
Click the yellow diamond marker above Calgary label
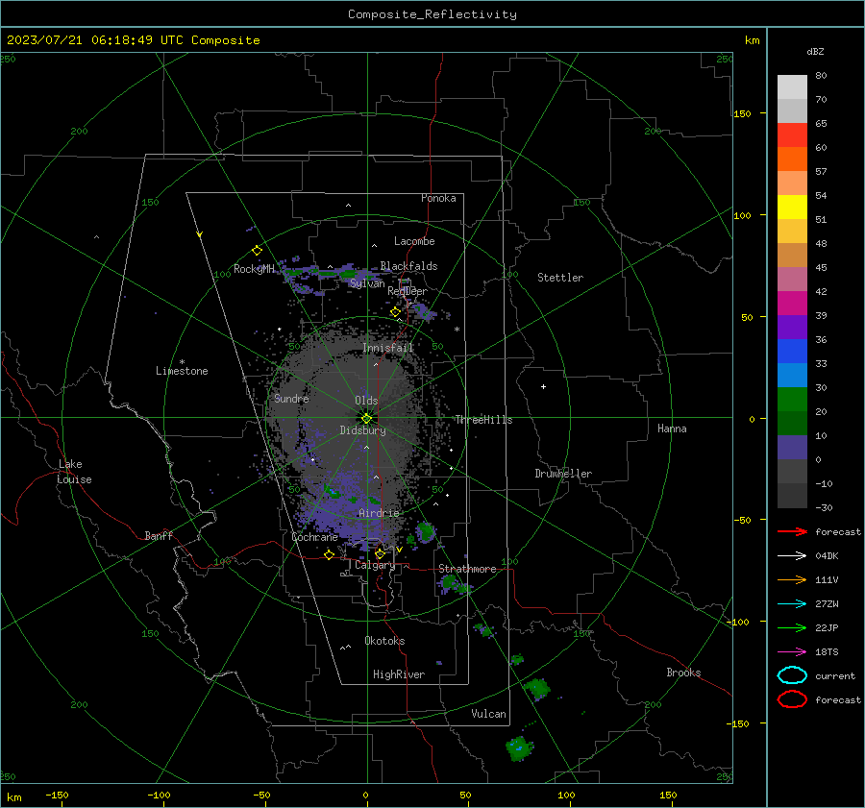(x=380, y=553)
